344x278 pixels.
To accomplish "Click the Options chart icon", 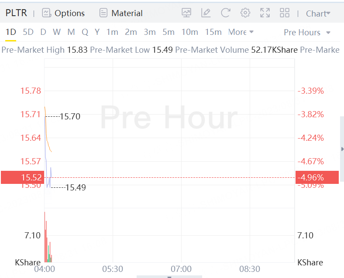I will (47, 13).
